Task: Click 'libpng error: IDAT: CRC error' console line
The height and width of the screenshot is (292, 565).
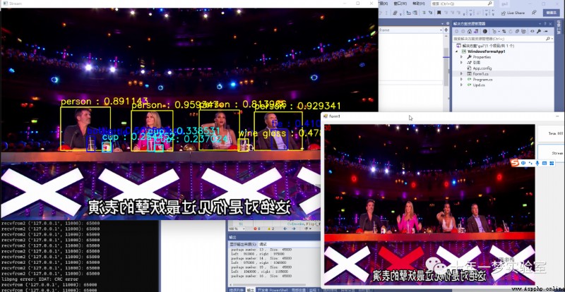Action: coord(40,279)
